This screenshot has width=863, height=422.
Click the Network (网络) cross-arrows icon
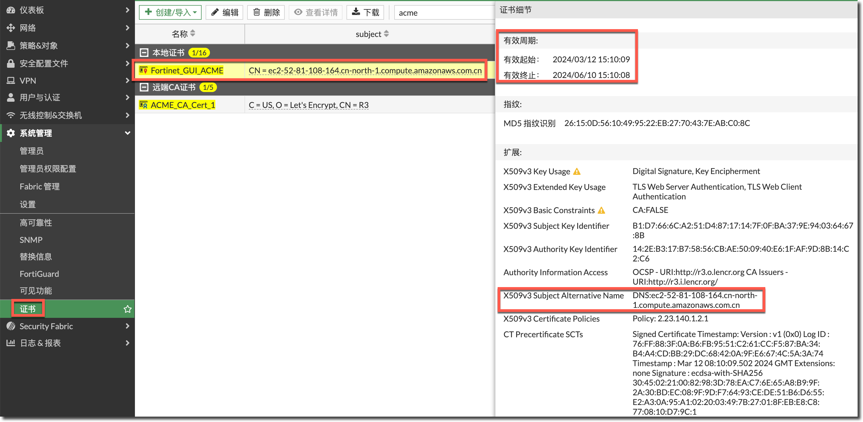pos(11,28)
